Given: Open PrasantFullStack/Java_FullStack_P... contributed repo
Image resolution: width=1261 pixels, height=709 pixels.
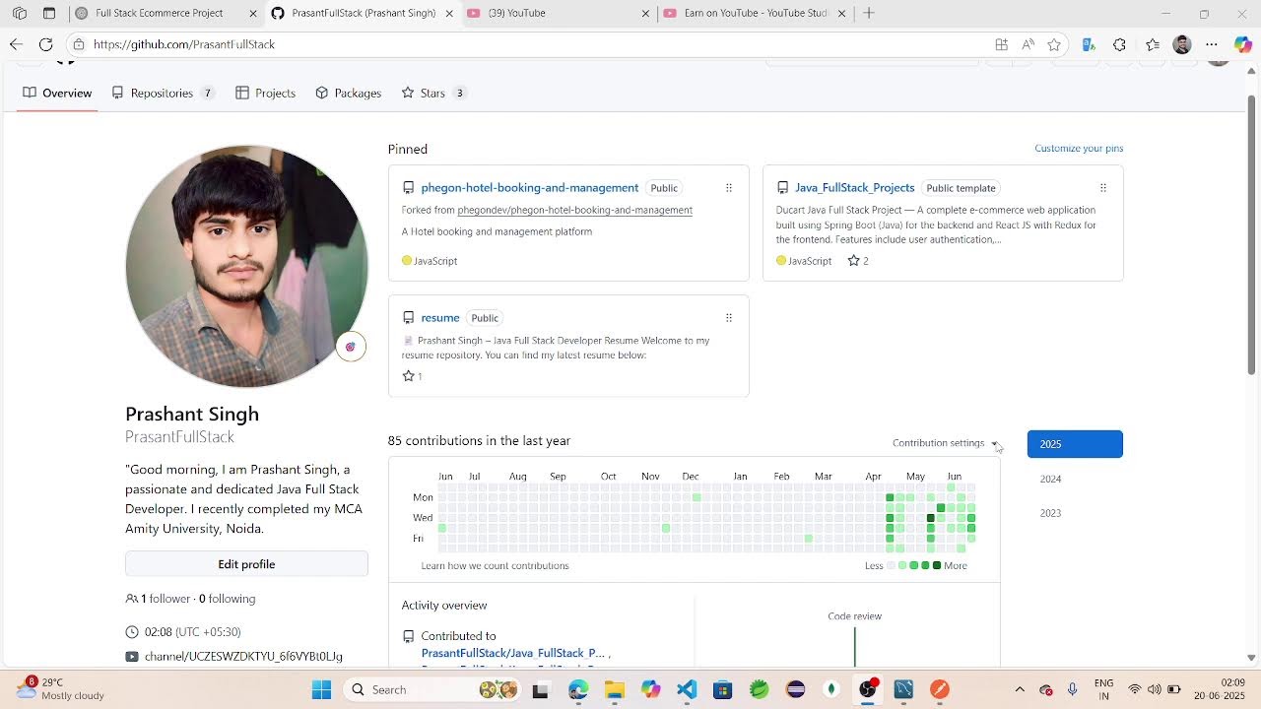Looking at the screenshot, I should (513, 654).
